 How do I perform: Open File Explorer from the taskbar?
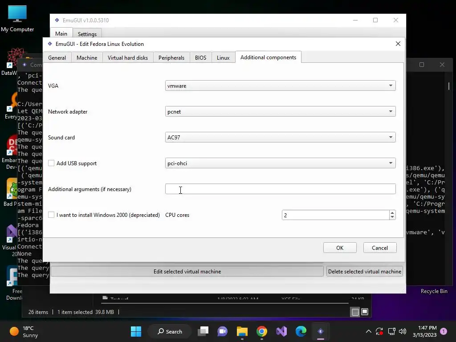(x=242, y=331)
